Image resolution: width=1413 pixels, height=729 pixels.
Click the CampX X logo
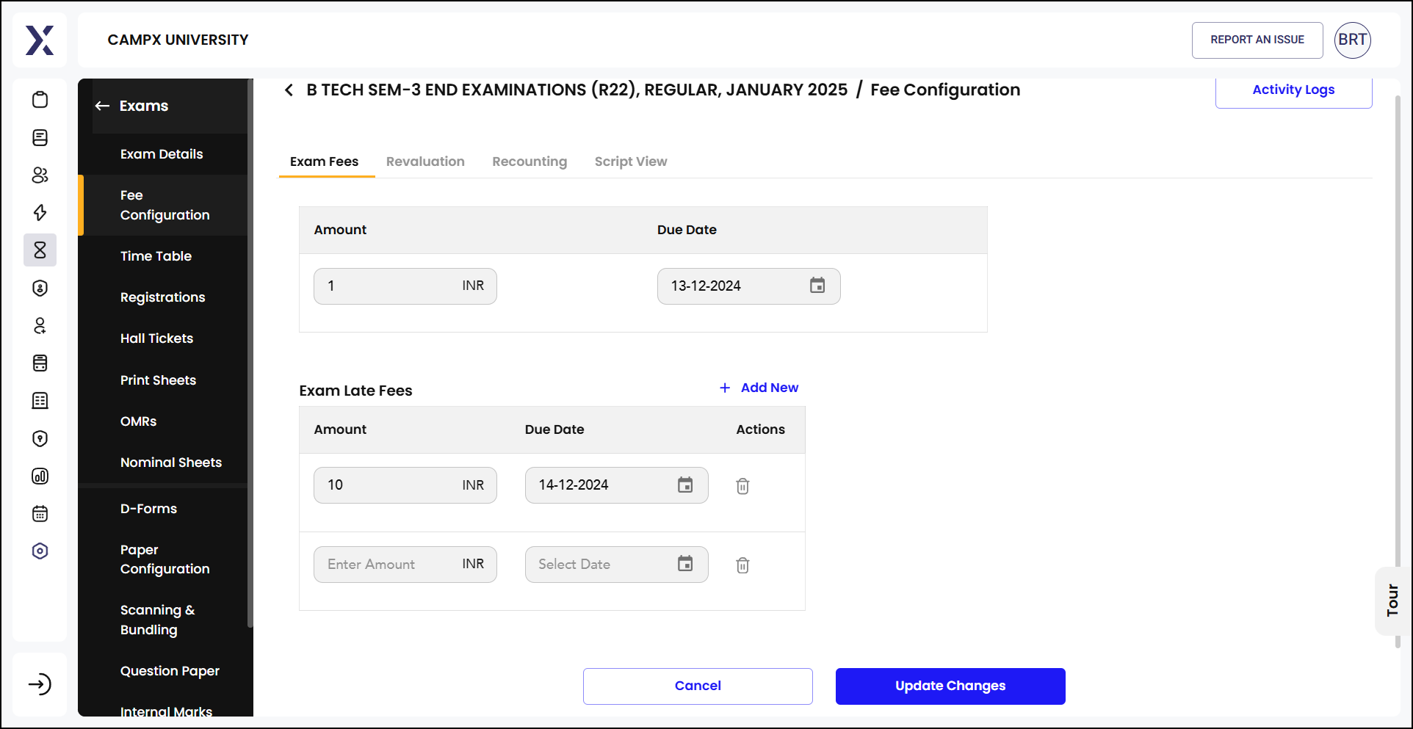coord(40,40)
